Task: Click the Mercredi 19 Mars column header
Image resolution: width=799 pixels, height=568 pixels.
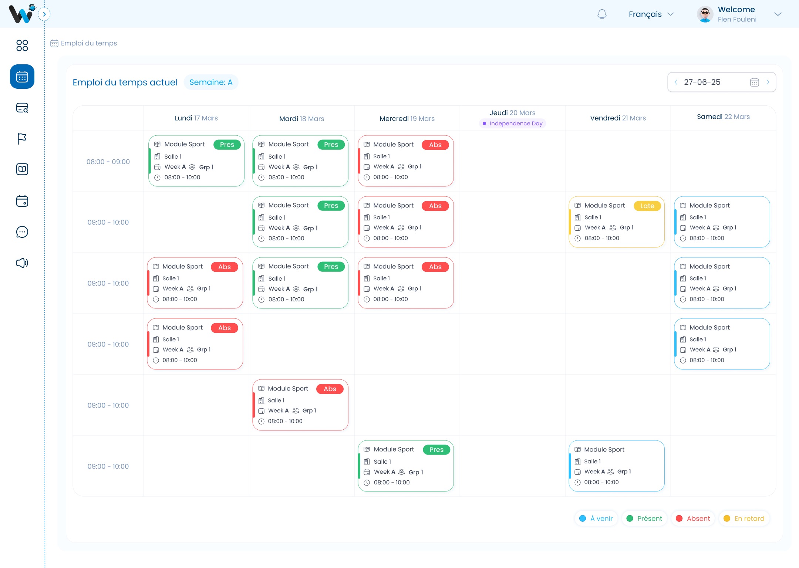Action: click(407, 119)
